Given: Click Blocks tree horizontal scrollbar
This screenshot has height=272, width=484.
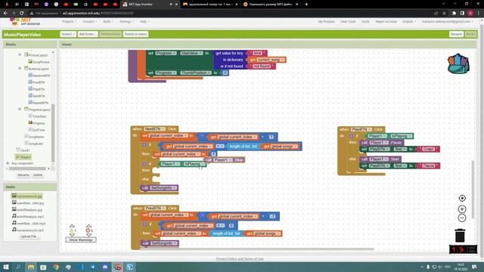Looking at the screenshot, I should pos(27,168).
